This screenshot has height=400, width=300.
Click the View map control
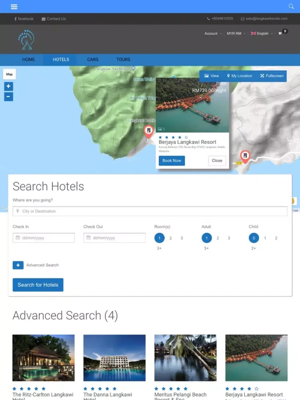pos(212,76)
